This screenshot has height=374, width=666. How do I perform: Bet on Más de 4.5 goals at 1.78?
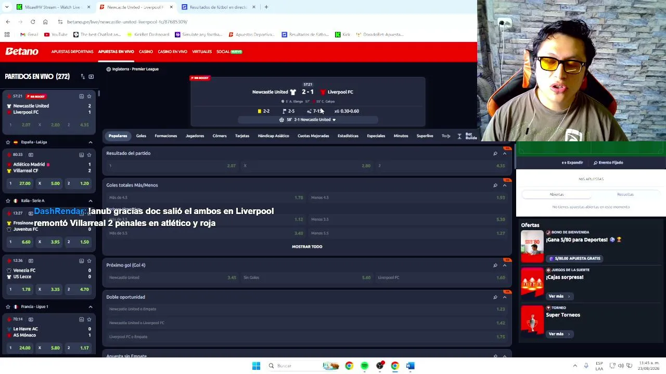click(x=206, y=197)
